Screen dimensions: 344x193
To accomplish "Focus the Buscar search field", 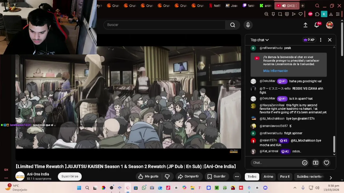I will (164, 25).
